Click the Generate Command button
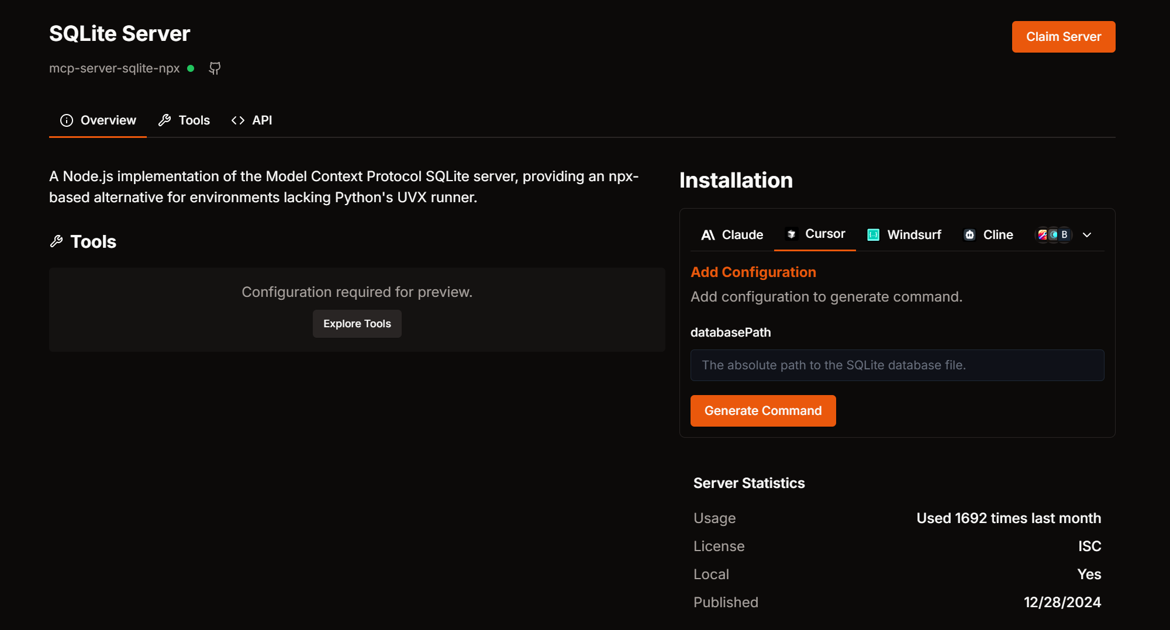 (763, 411)
